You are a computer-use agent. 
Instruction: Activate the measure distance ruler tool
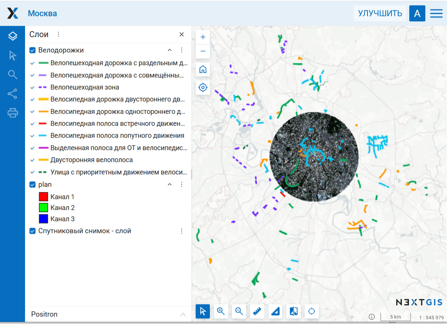[257, 311]
